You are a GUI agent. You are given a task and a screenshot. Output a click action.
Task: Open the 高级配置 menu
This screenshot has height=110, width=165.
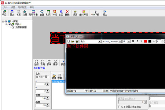click(x=22, y=7)
